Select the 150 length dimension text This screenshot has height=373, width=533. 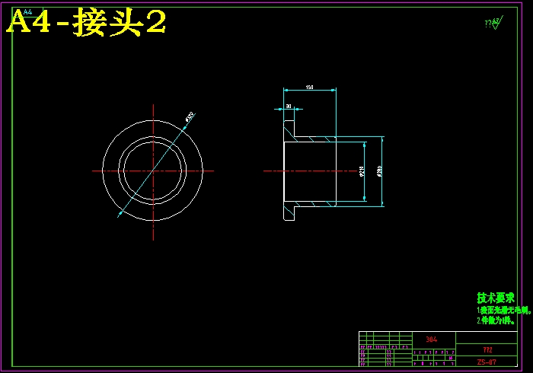coord(309,88)
